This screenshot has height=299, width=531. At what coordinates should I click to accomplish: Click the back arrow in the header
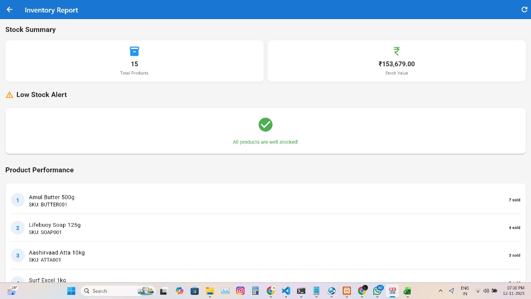(x=10, y=10)
